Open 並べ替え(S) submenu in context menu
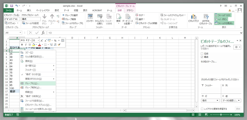Image resolution: width=247 pixels, height=120 pixels. tap(38, 65)
